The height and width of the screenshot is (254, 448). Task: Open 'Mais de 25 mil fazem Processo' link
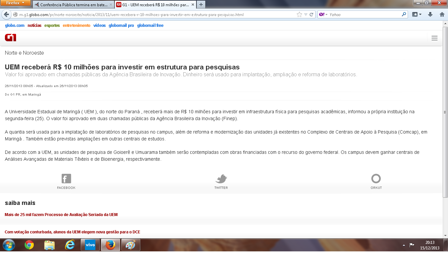(61, 215)
